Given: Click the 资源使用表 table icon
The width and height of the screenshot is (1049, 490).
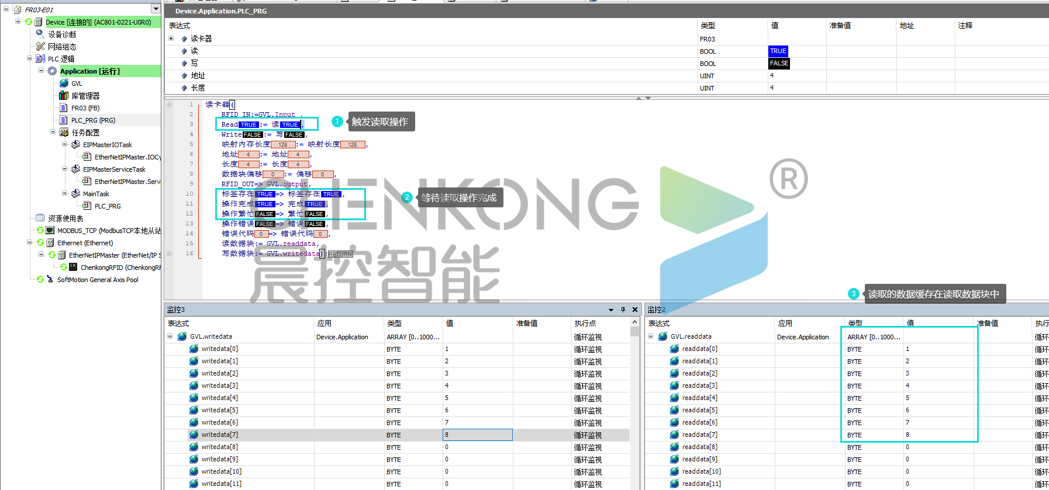Looking at the screenshot, I should pyautogui.click(x=40, y=218).
